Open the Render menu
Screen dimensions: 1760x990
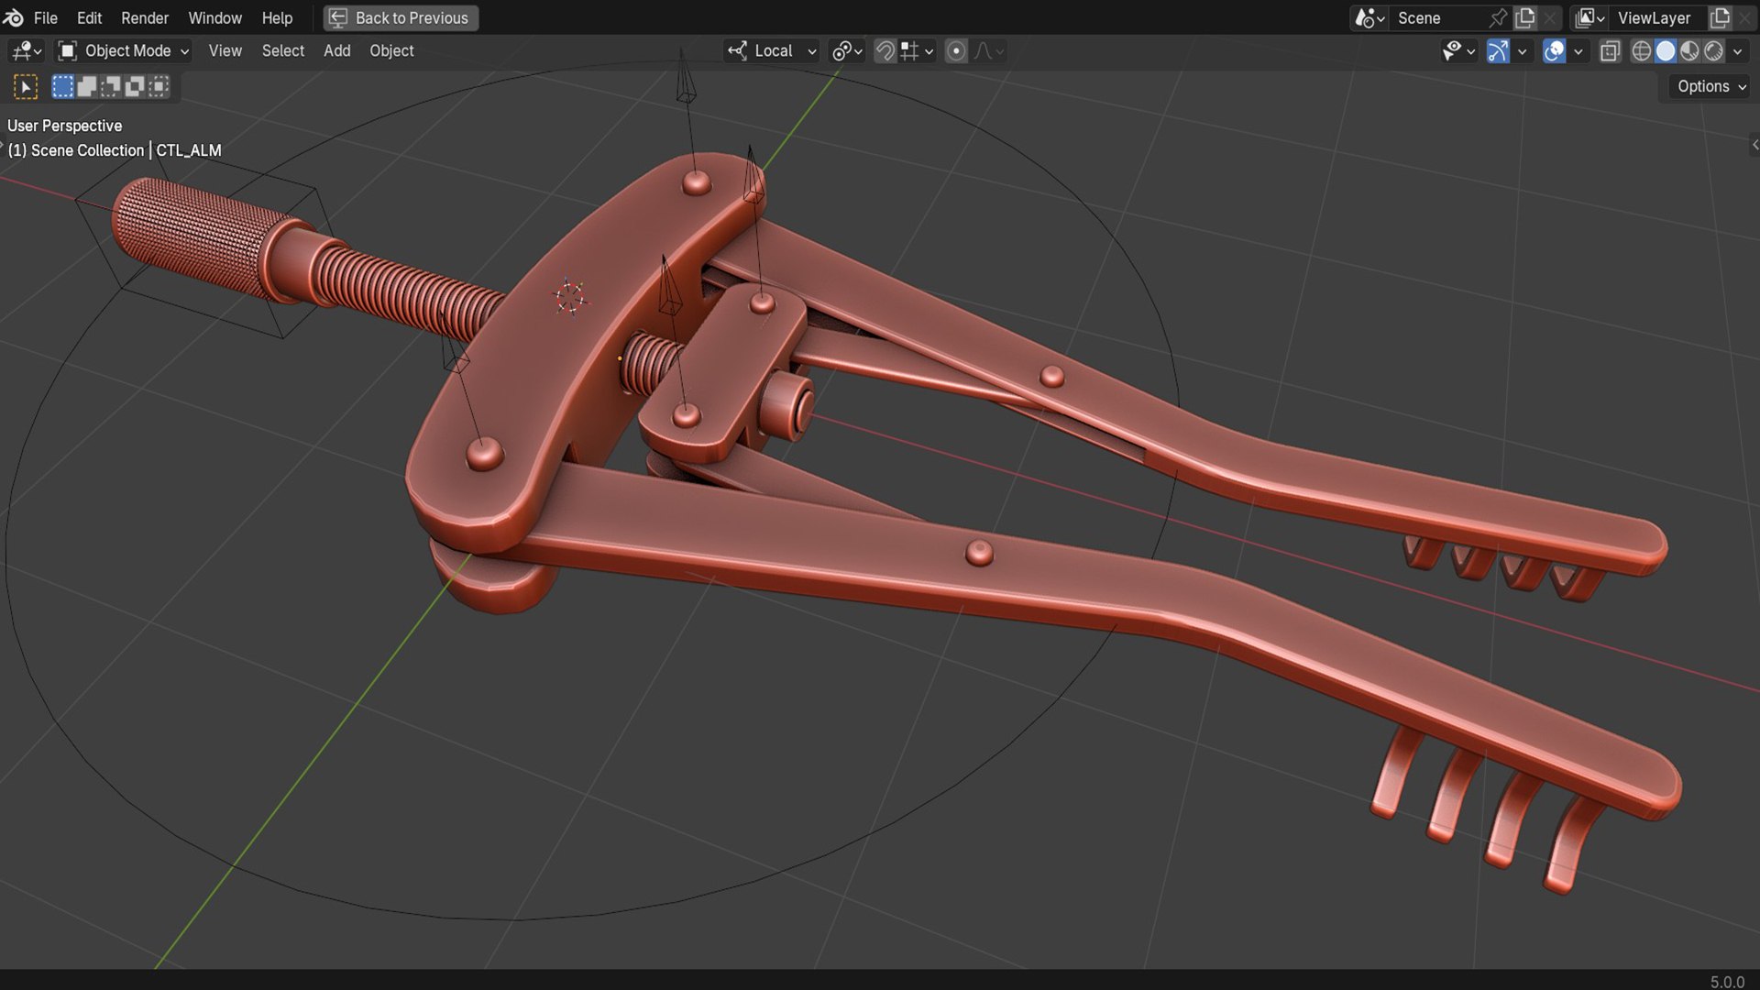coord(145,17)
